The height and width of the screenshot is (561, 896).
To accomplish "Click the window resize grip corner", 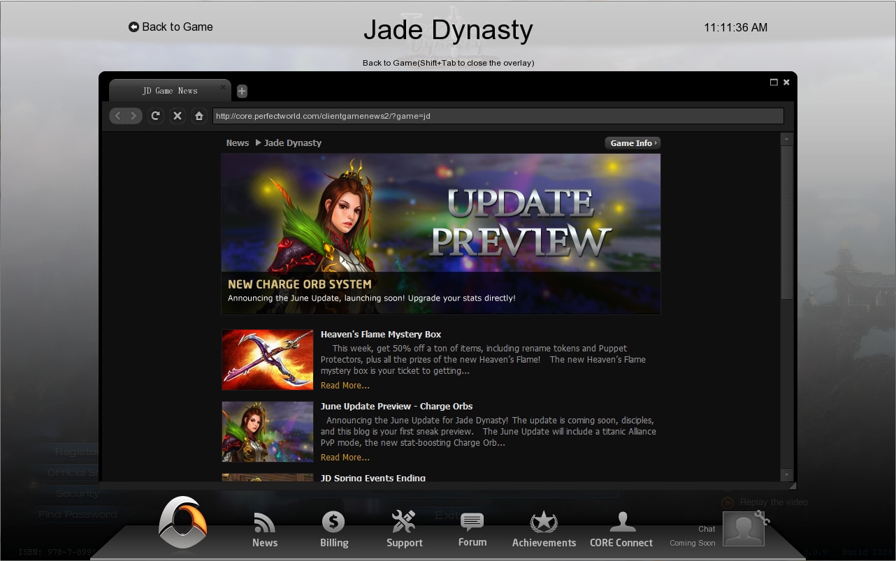I will pos(793,485).
